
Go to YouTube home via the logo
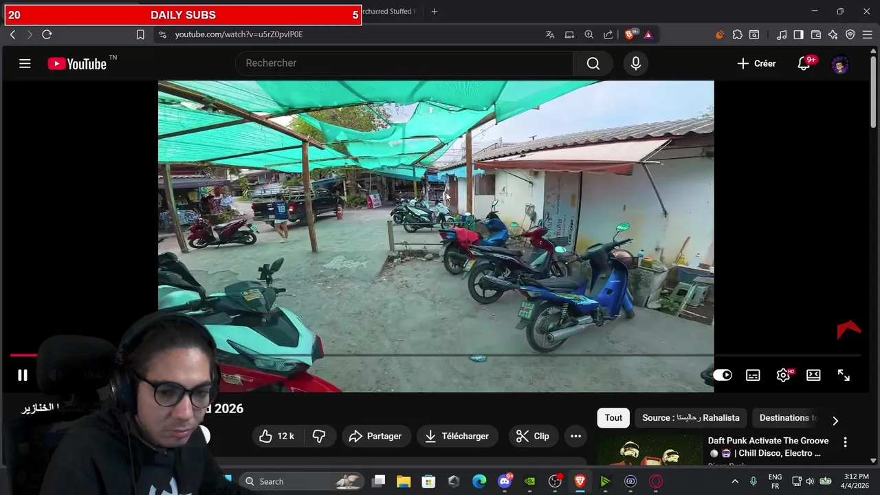point(77,64)
